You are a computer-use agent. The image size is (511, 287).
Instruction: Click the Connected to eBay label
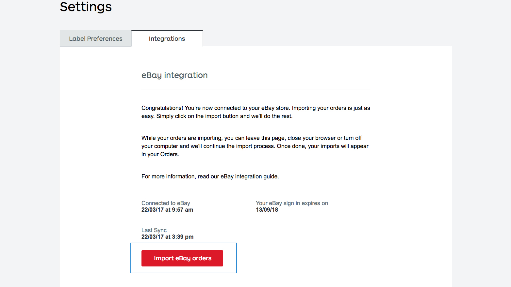click(166, 203)
